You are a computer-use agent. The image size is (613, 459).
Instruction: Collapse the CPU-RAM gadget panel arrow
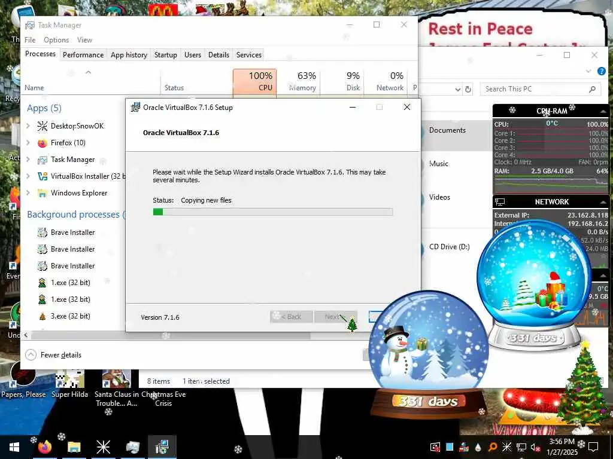click(x=603, y=111)
